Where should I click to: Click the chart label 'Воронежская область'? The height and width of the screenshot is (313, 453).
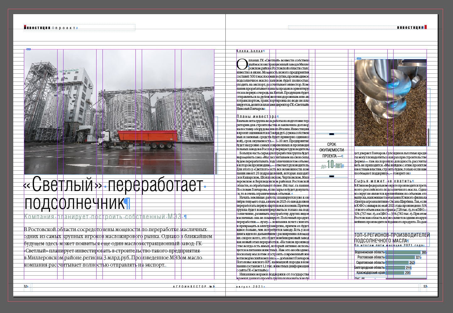pos(369,252)
